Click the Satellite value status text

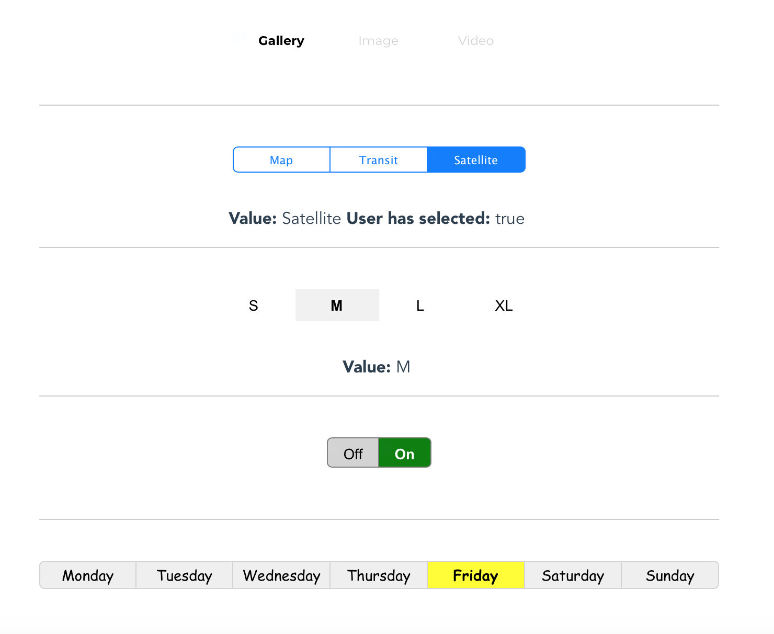coord(312,219)
